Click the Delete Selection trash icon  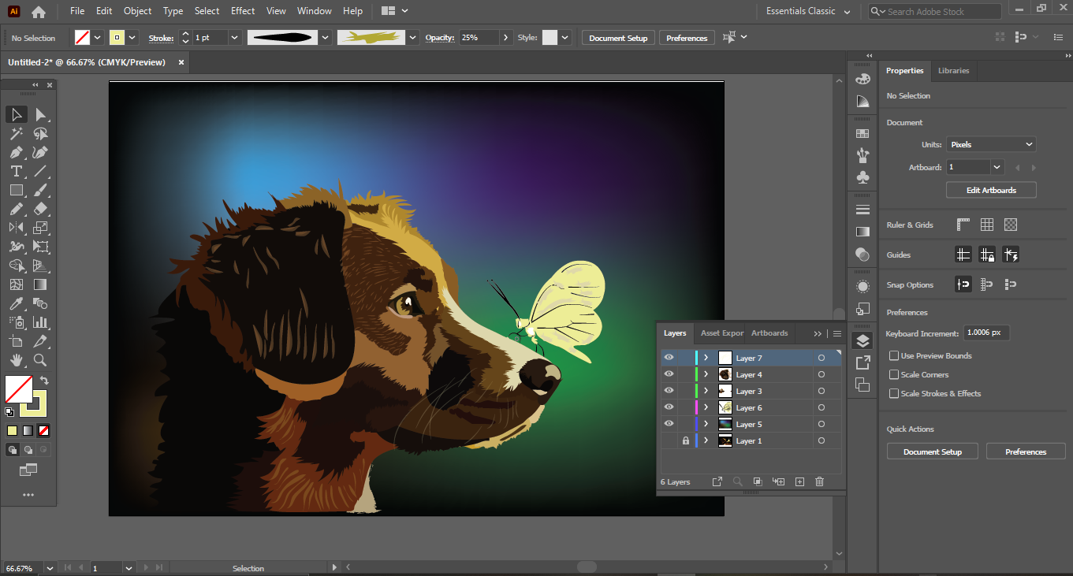(819, 481)
